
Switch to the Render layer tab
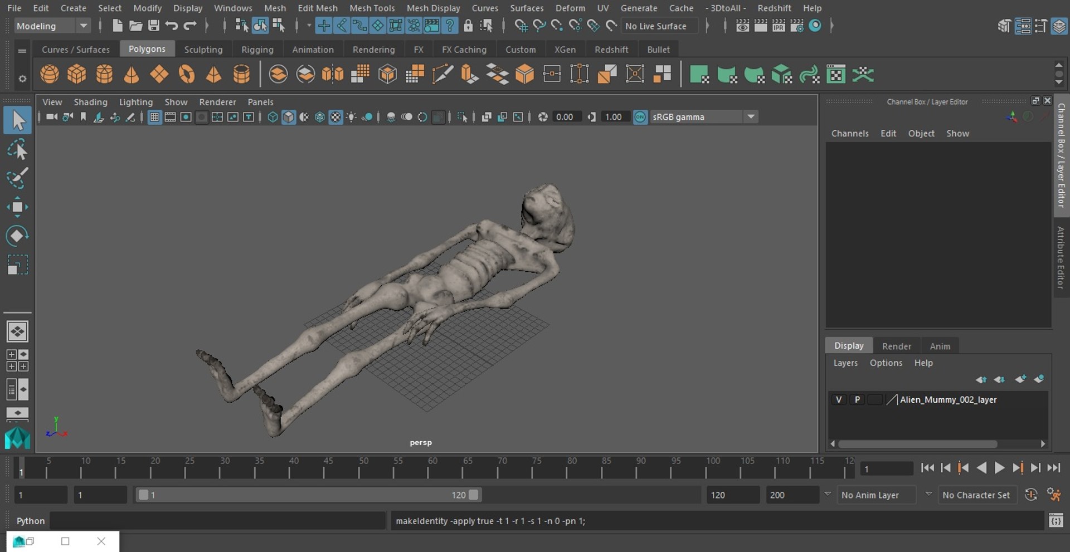tap(896, 346)
